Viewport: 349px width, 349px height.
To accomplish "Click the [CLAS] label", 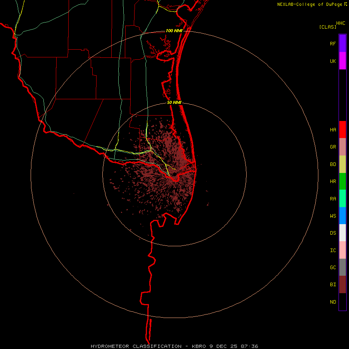I will tap(328, 27).
